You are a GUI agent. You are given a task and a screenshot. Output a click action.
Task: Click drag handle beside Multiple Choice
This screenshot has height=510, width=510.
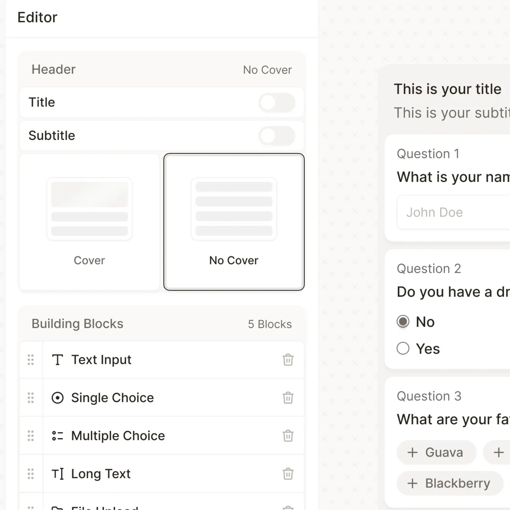(x=31, y=436)
